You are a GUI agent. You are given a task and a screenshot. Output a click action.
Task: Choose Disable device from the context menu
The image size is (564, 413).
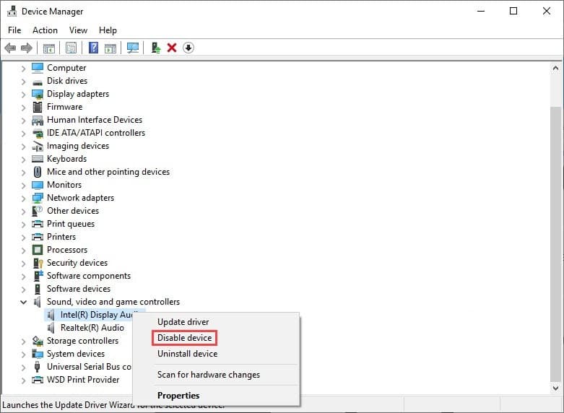[x=184, y=338]
